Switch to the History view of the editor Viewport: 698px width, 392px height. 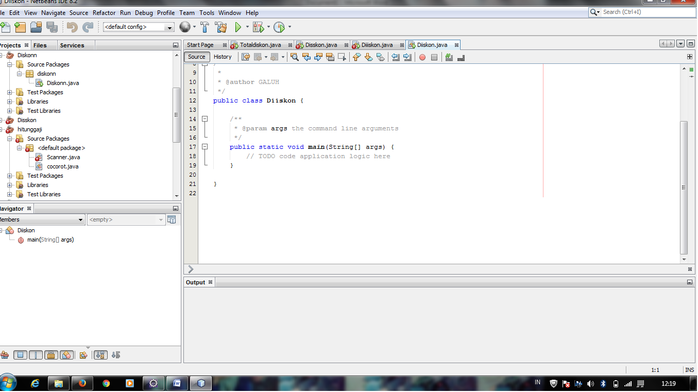223,57
